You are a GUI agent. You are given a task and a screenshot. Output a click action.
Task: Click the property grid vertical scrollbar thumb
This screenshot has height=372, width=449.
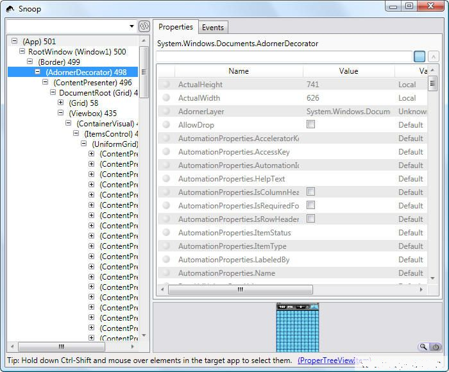pos(433,83)
